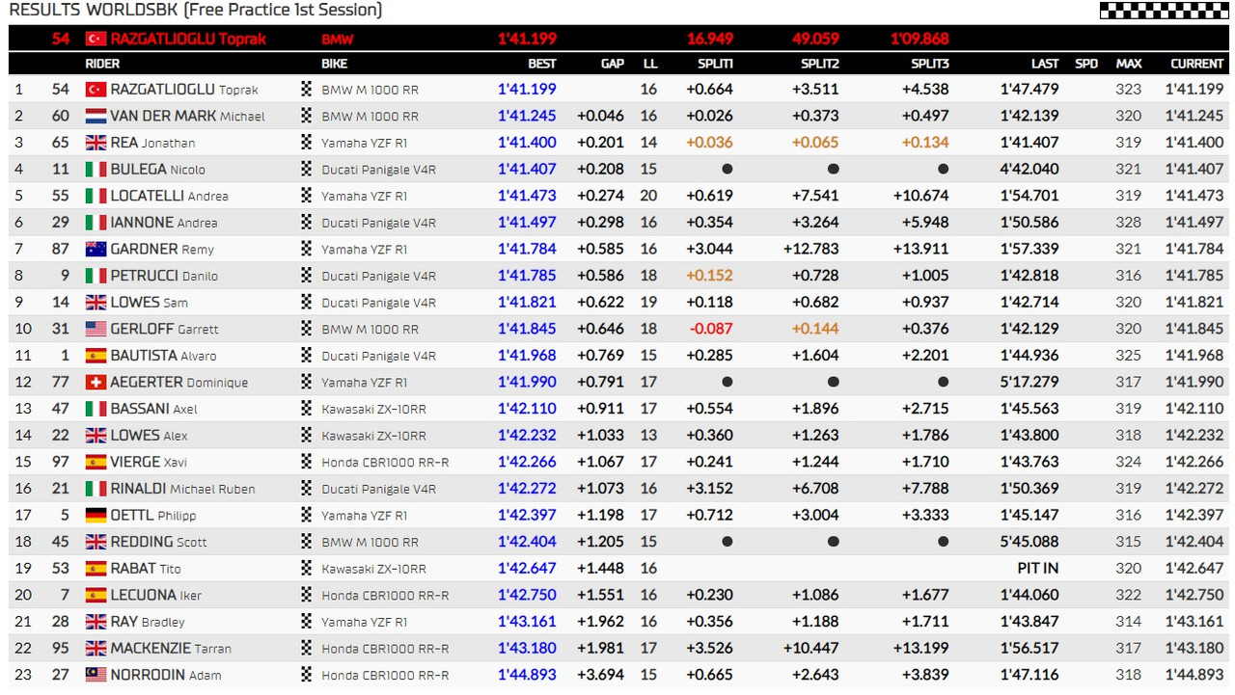Click the UK flag beside LOWES Sam
The height and width of the screenshot is (695, 1235).
[x=96, y=303]
